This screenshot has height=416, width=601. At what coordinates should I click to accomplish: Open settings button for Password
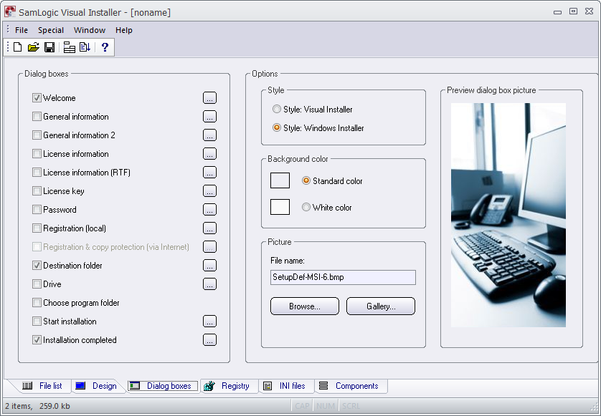pos(209,210)
